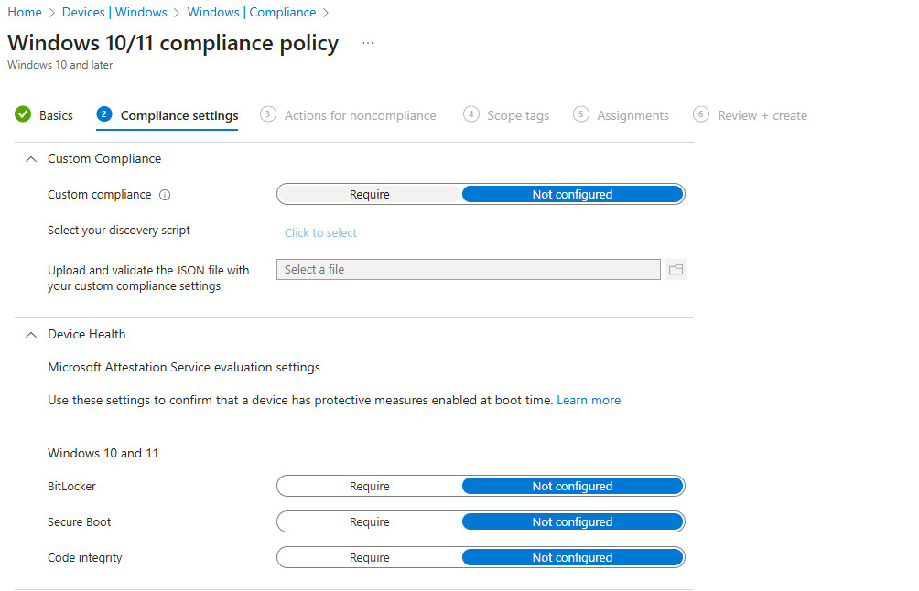Image resolution: width=919 pixels, height=591 pixels.
Task: Click the Custom compliance info icon
Action: pos(165,195)
